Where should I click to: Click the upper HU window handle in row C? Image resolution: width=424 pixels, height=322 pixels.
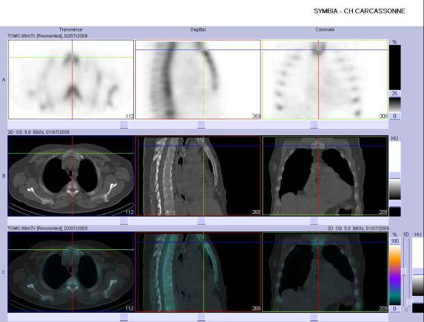click(418, 272)
